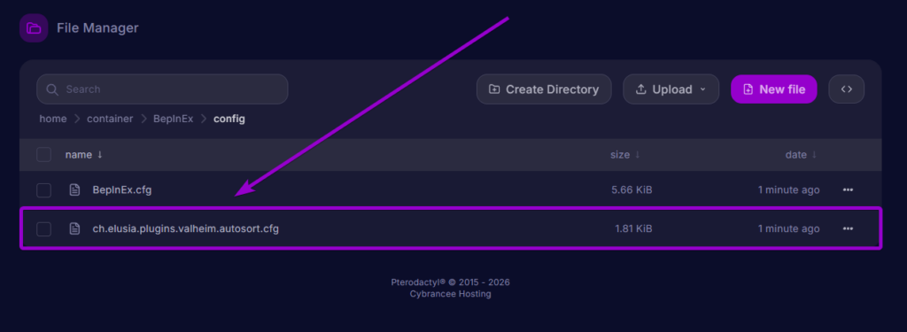Click the autosort.cfg modified date
The image size is (907, 332).
pos(789,228)
